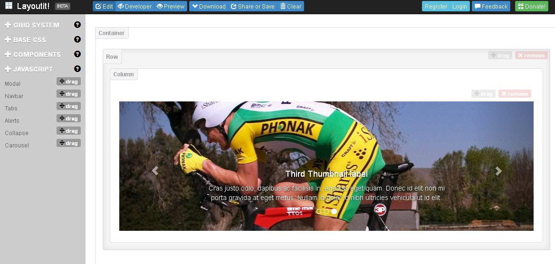Click the Login button
The height and width of the screenshot is (264, 555).
point(459,6)
